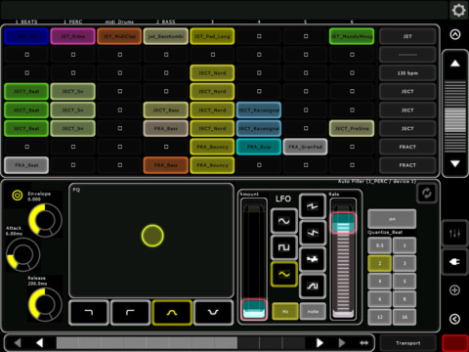Click the refresh arrows icon
This screenshot has height=352, width=469.
pyautogui.click(x=427, y=194)
